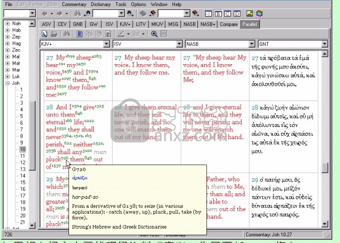Screen dimensions: 340x243
Task: Open the Bible search binoculars in main toolbar
Action: [x=77, y=14]
